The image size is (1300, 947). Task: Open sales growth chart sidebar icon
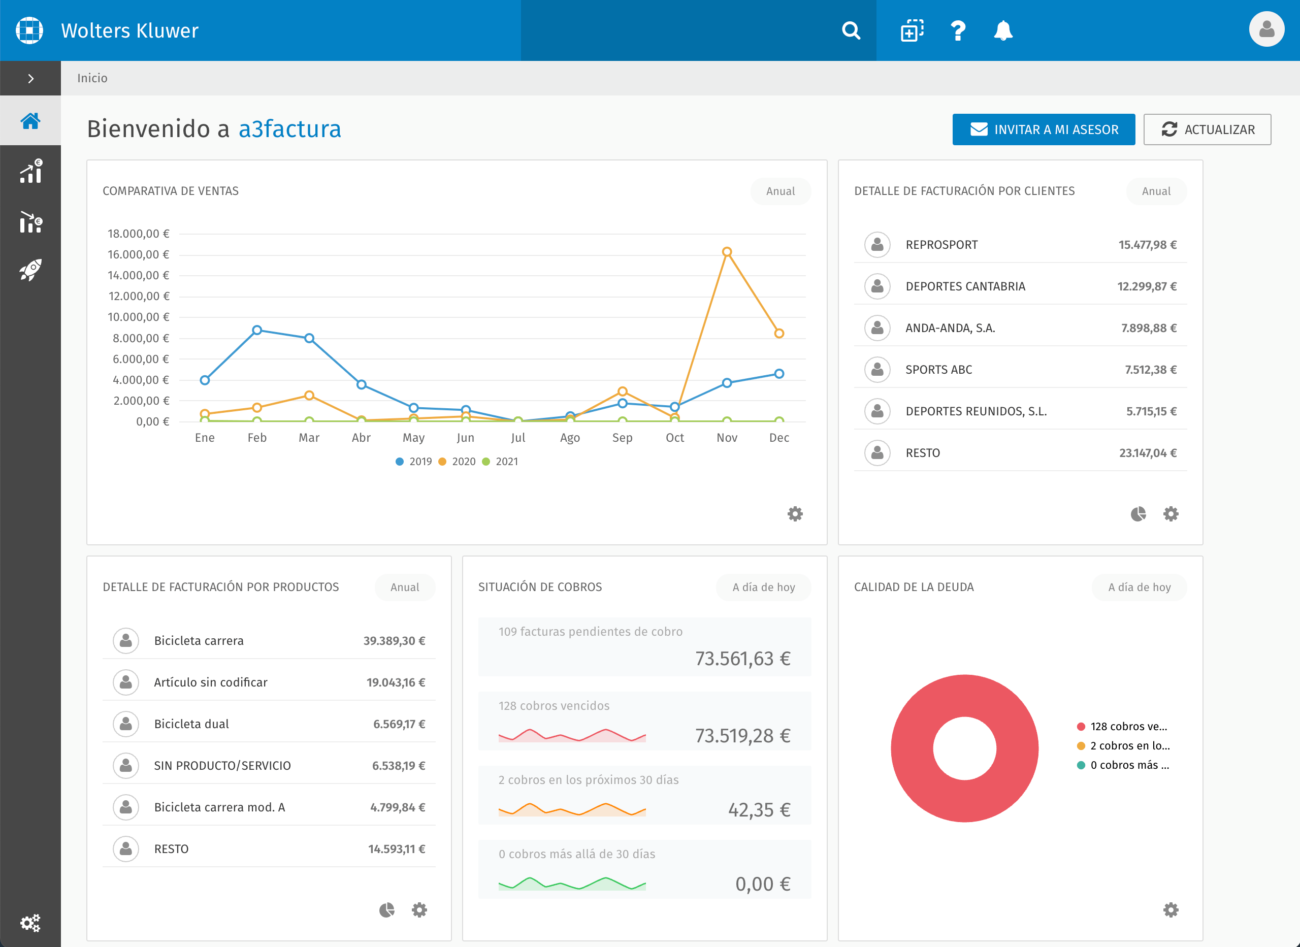pos(30,171)
